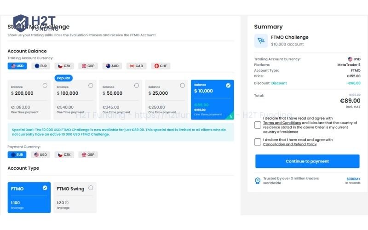Select the $200,000 balance radio button
This screenshot has height=230, width=368.
(45, 86)
